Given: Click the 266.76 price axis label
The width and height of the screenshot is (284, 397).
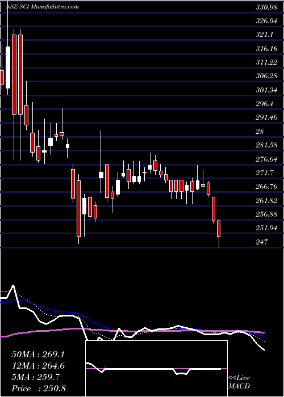Looking at the screenshot, I should click(x=266, y=187).
